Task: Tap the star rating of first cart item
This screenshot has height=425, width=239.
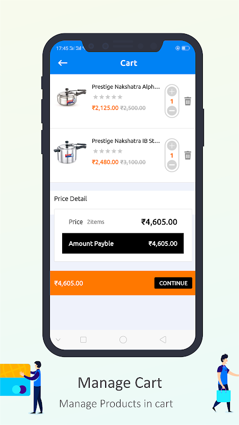Action: pos(108,97)
